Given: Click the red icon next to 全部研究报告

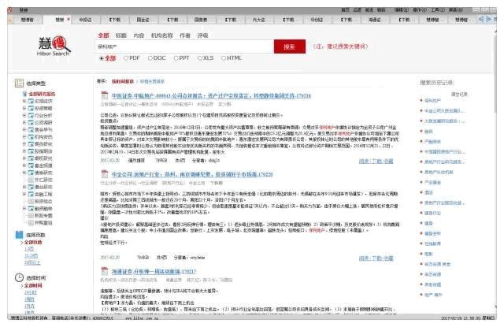Looking at the screenshot, I should tap(24, 94).
